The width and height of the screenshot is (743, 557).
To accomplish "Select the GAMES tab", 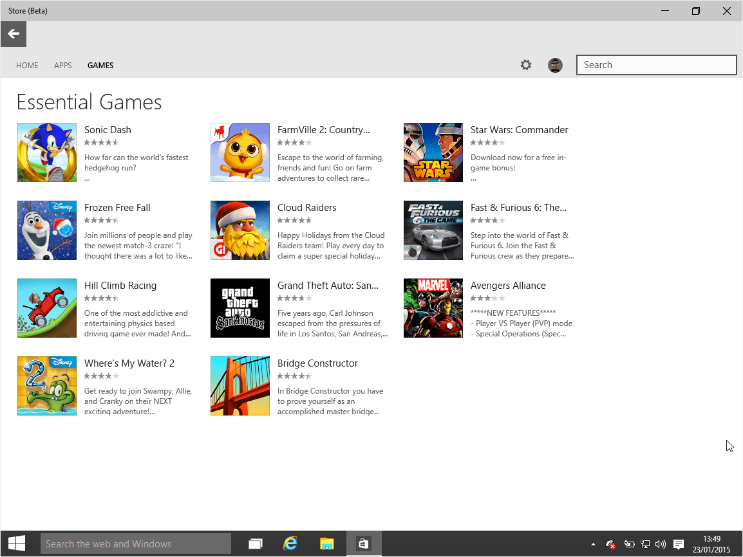I will click(x=100, y=66).
